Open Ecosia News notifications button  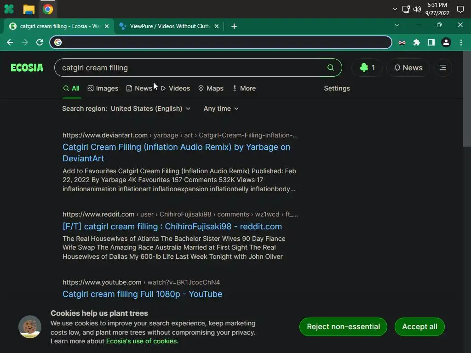408,68
